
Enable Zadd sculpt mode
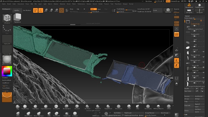93,9
